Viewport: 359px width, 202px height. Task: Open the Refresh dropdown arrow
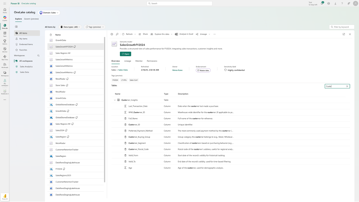pos(135,34)
